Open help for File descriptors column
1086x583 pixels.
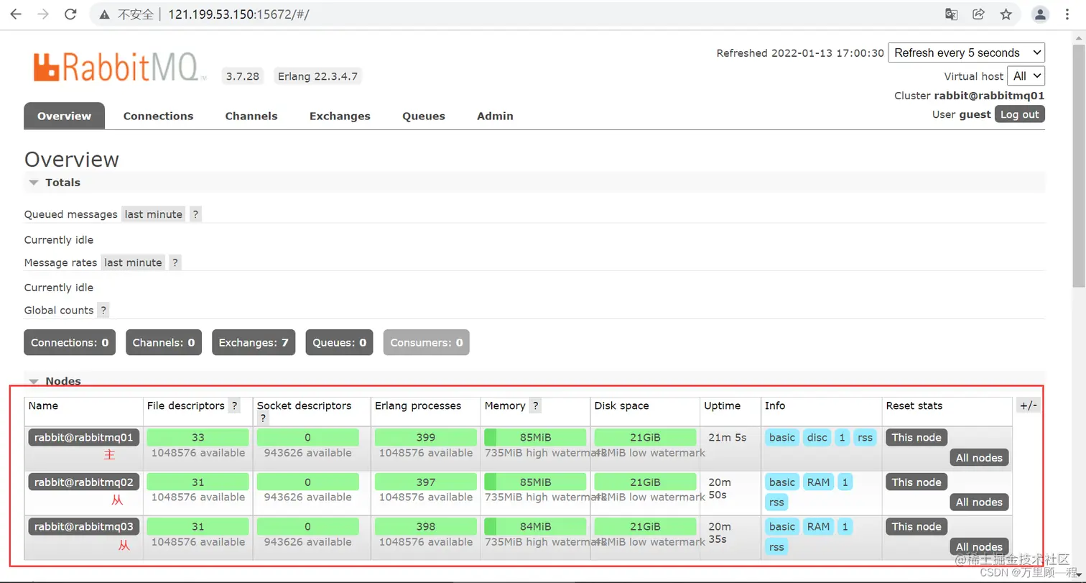(x=234, y=405)
